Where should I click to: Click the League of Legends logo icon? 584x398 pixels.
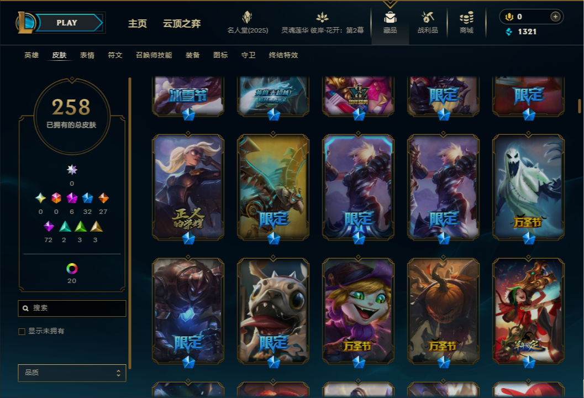[26, 22]
